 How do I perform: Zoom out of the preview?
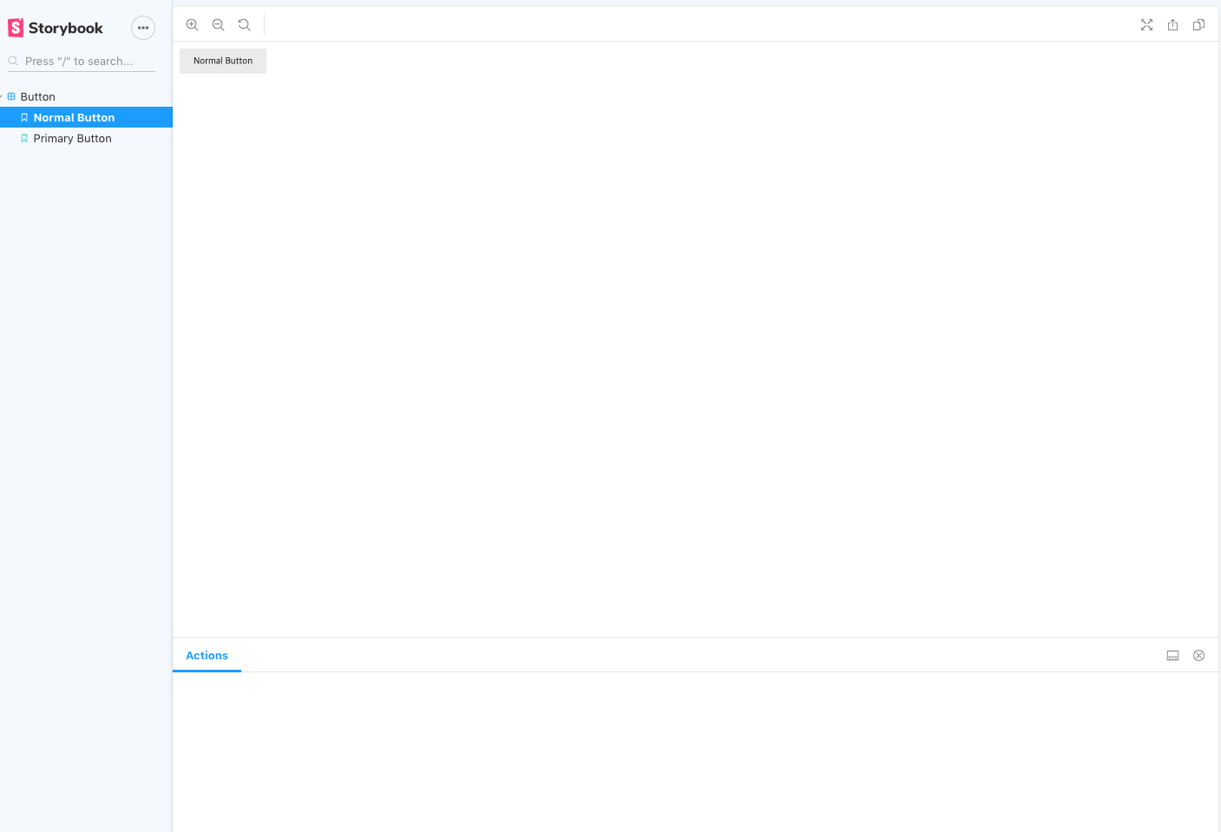pos(219,25)
